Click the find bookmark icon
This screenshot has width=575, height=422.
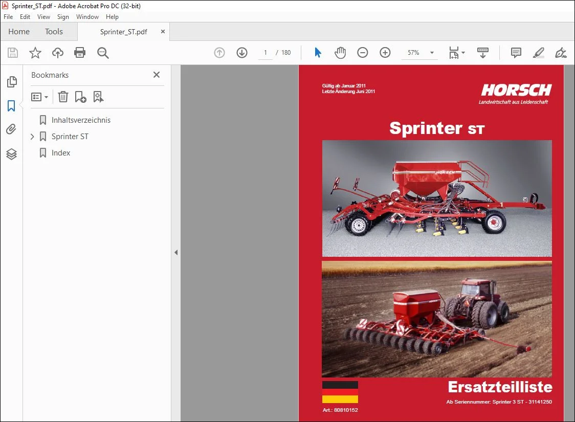[98, 97]
